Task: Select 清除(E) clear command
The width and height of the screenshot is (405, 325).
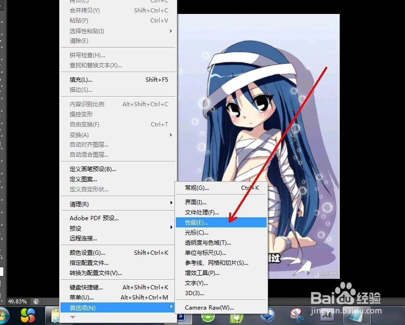Action: tap(118, 41)
